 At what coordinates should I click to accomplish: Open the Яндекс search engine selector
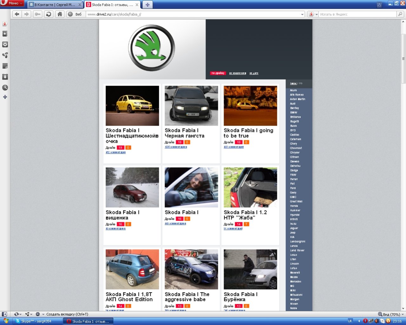313,14
